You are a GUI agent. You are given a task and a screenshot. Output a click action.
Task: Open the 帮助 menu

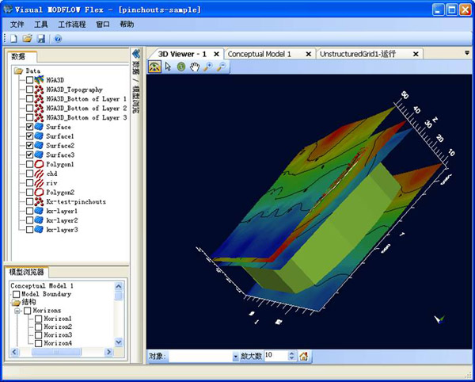pos(127,25)
